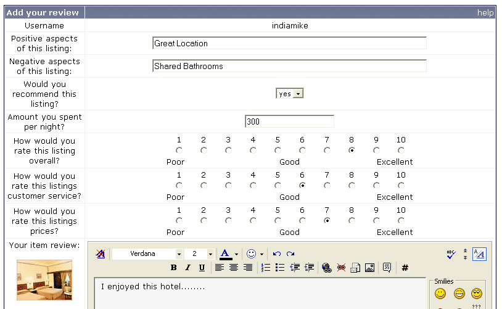Insert a hyperlink with the globe icon
The width and height of the screenshot is (502, 309).
(x=326, y=268)
